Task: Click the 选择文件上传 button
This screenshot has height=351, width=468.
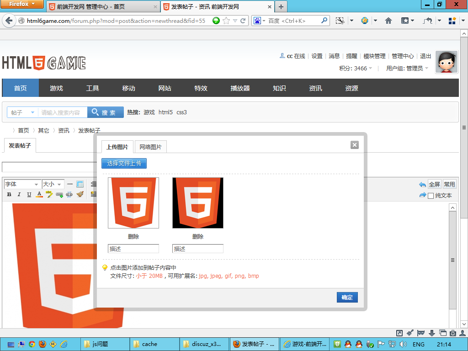Action: (124, 163)
